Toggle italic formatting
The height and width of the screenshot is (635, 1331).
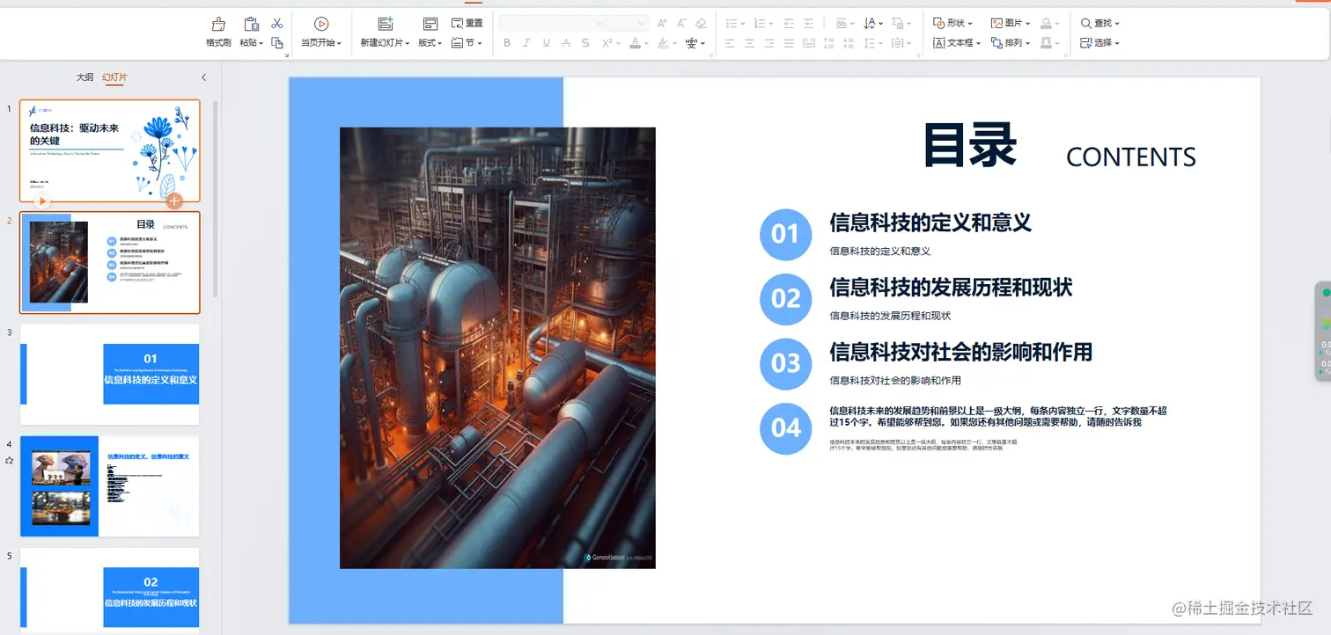click(x=526, y=42)
